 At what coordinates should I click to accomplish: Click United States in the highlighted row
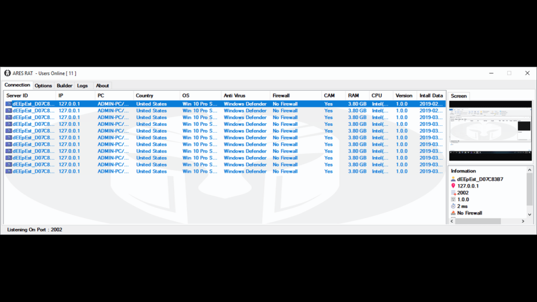pos(152,104)
